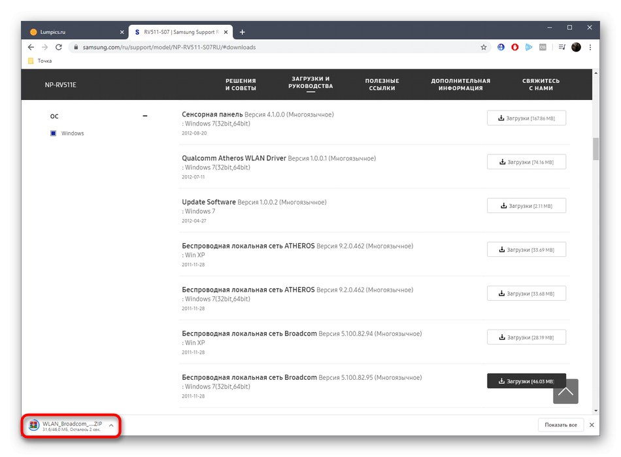Open the media playlist control icon
621x457 pixels.
562,47
